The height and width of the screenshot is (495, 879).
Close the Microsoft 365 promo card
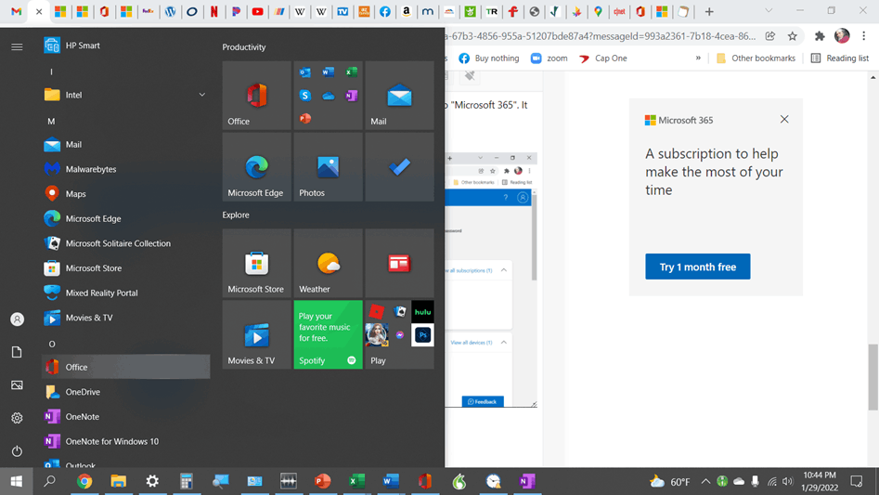point(784,119)
